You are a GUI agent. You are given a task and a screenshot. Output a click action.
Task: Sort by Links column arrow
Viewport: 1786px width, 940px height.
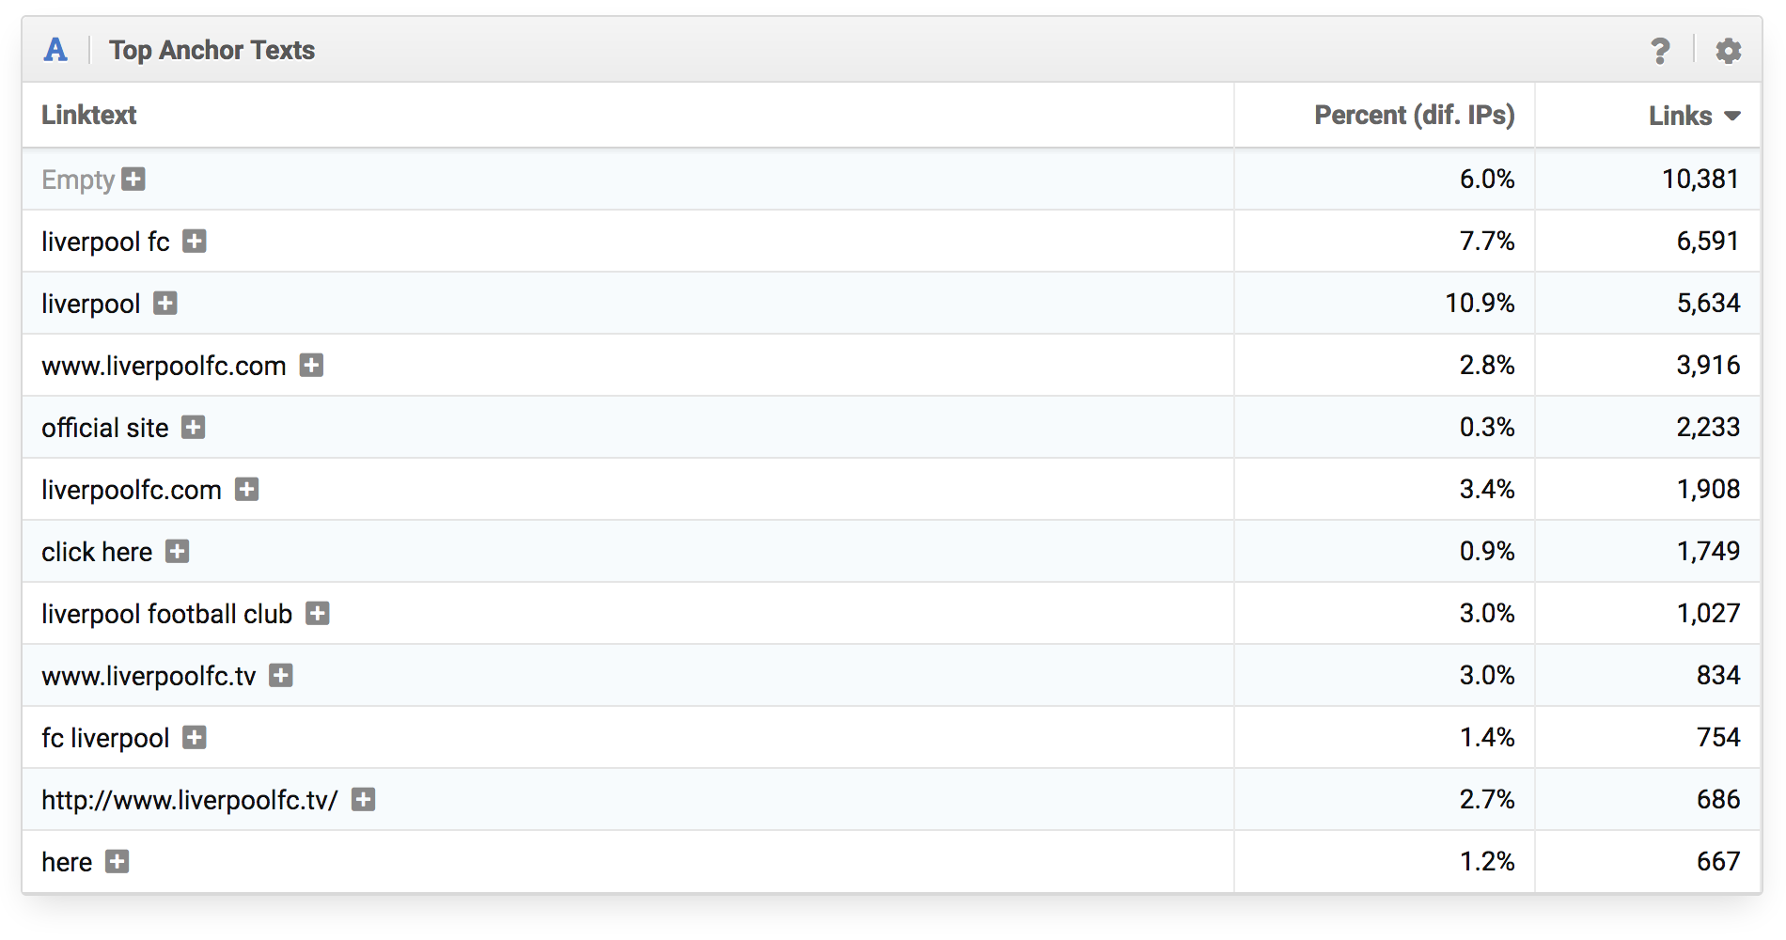(1731, 116)
